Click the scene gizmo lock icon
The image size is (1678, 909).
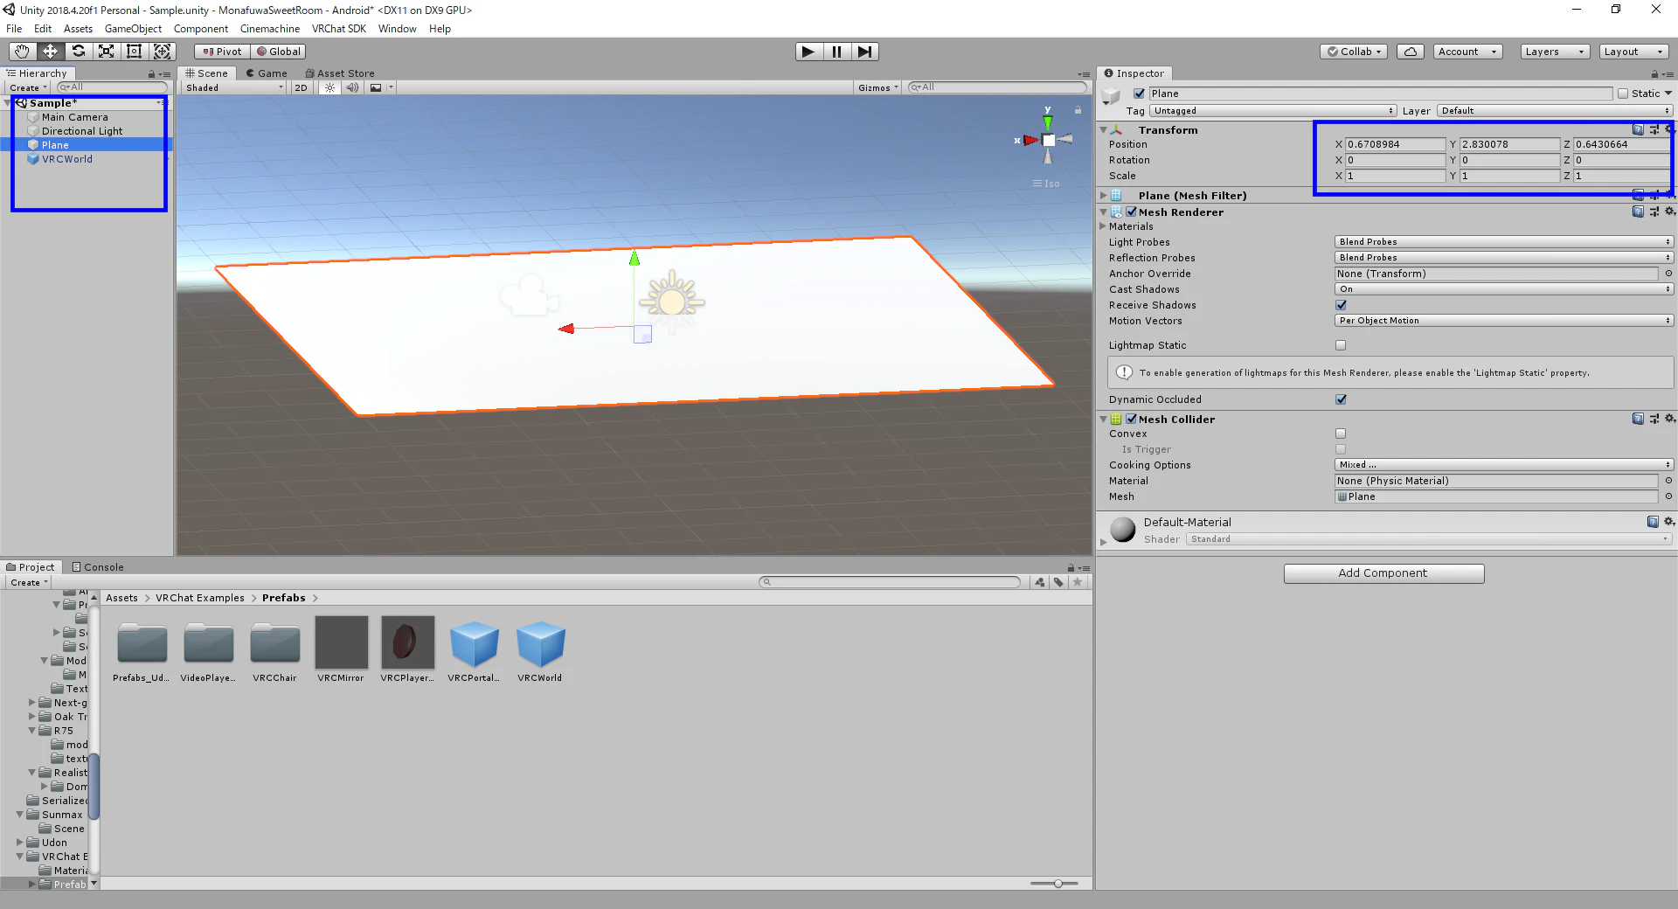click(1078, 110)
